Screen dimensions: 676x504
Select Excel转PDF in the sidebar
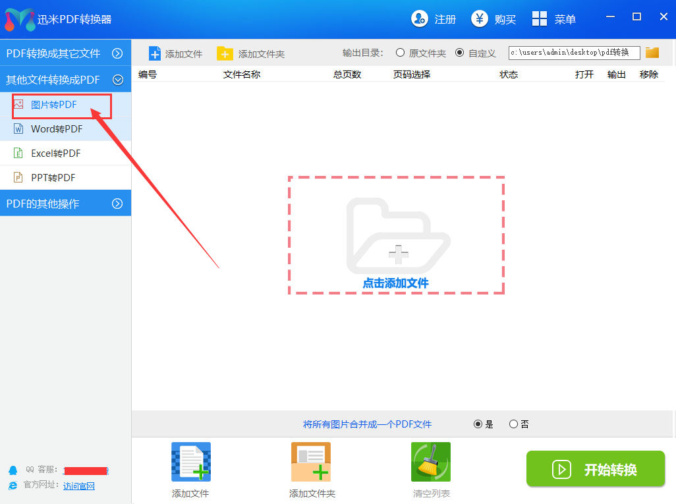coord(55,154)
